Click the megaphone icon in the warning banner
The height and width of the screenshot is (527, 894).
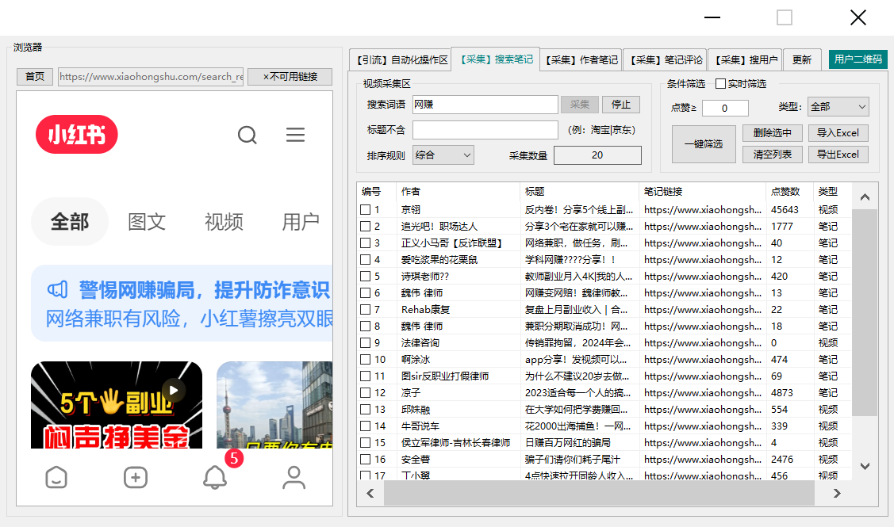(x=58, y=289)
